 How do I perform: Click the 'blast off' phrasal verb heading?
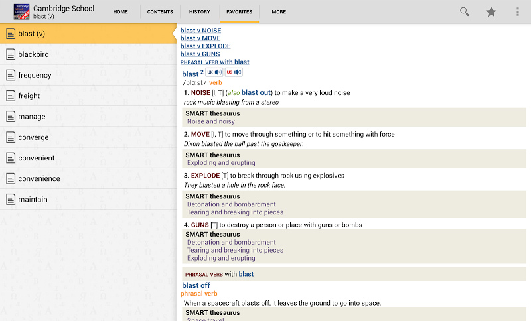[196, 285]
